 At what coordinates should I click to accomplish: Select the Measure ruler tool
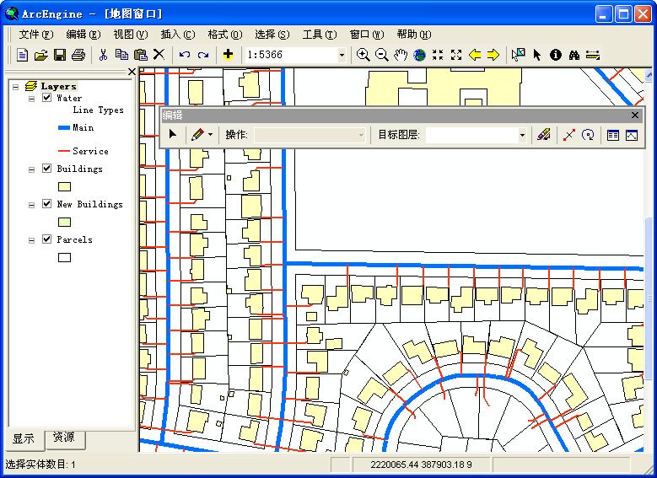click(x=593, y=55)
